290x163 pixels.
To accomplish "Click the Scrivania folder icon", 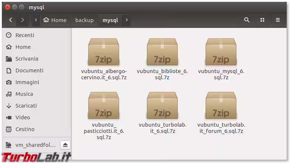I will (x=9, y=59).
